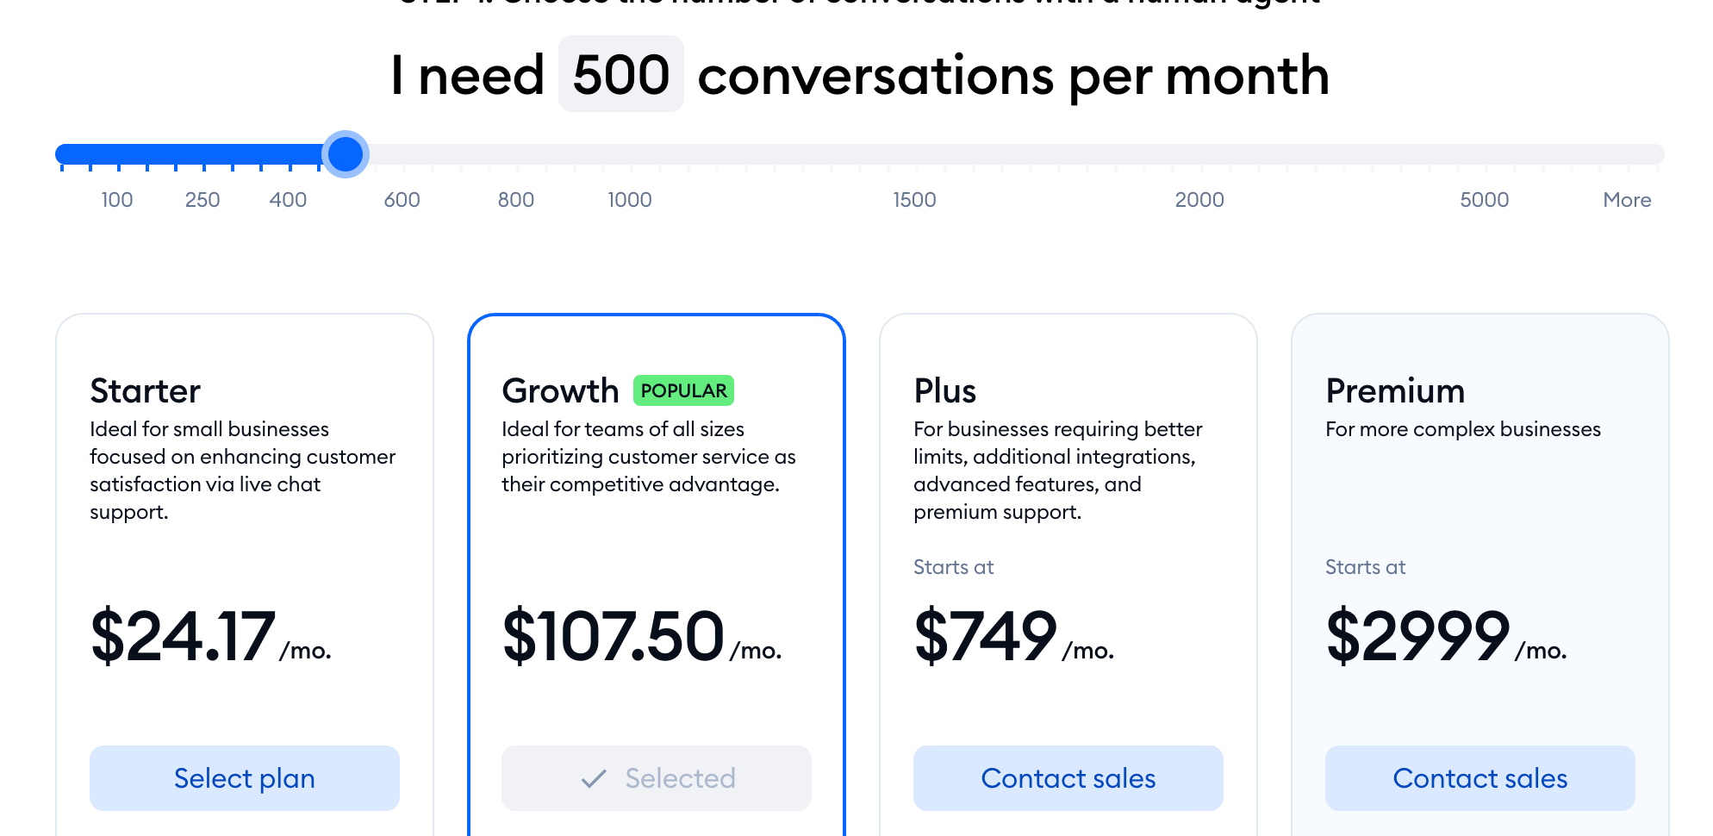
Task: Click the blue slider handle
Action: pyautogui.click(x=346, y=154)
